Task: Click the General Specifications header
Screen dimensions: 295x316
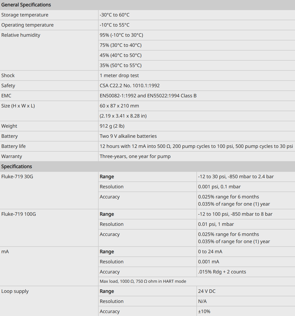Action: click(26, 5)
